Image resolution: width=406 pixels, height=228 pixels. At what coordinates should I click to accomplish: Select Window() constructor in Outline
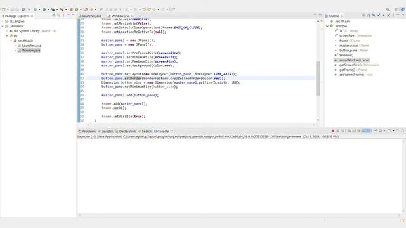point(346,55)
